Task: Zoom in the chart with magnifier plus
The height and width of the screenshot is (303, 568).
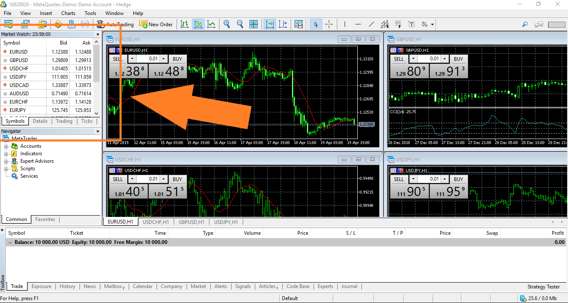Action: tap(227, 24)
